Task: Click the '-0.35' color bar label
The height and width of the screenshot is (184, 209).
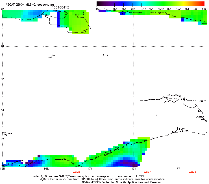Action: [x=160, y=9]
